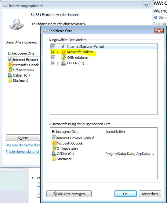Screen dimensions: 167x203
Task: Toggle the Microsoft Outlook checkbox
Action: pyautogui.click(x=53, y=52)
